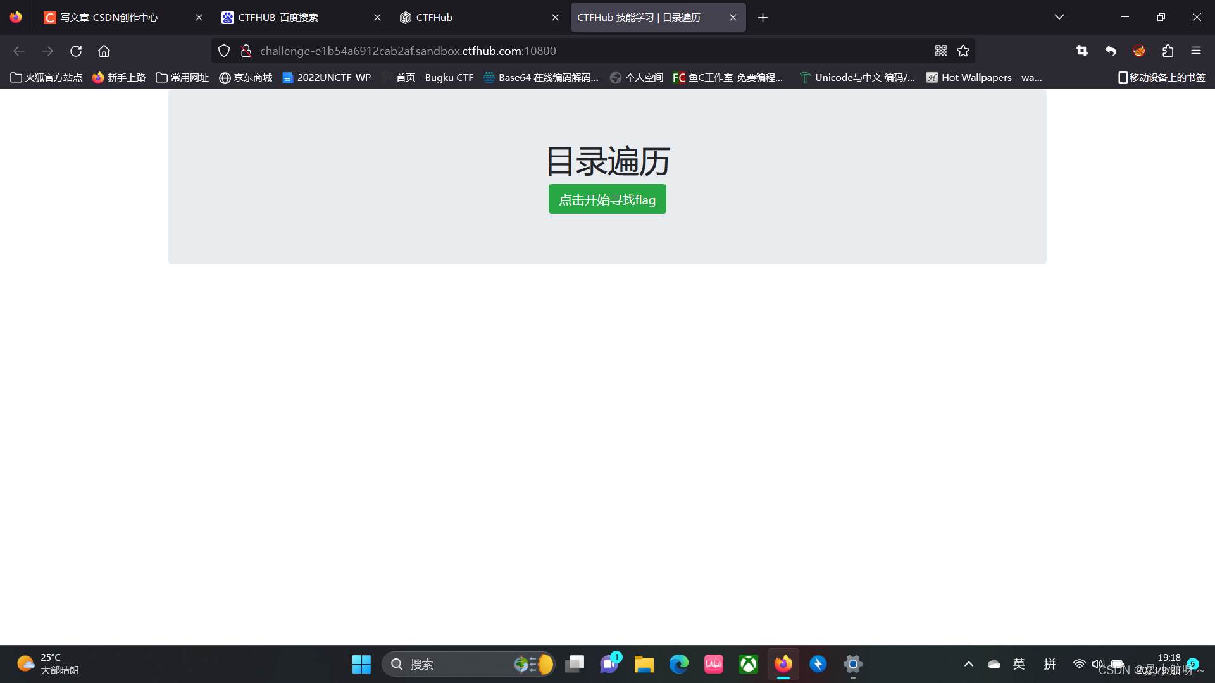Expand the 火狐官方站点 bookmarks folder
1215x683 pixels.
46,77
